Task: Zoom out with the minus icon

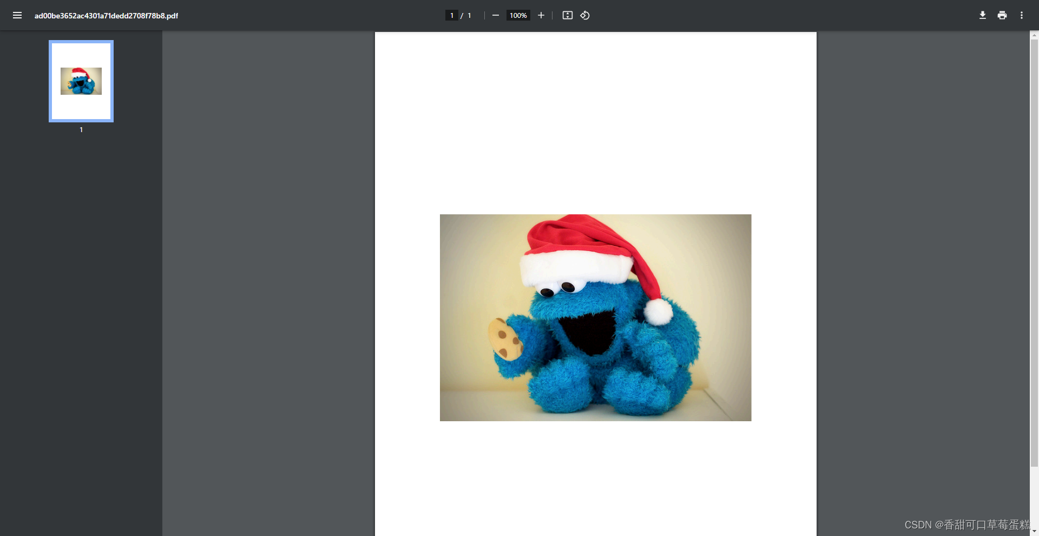Action: pyautogui.click(x=495, y=15)
